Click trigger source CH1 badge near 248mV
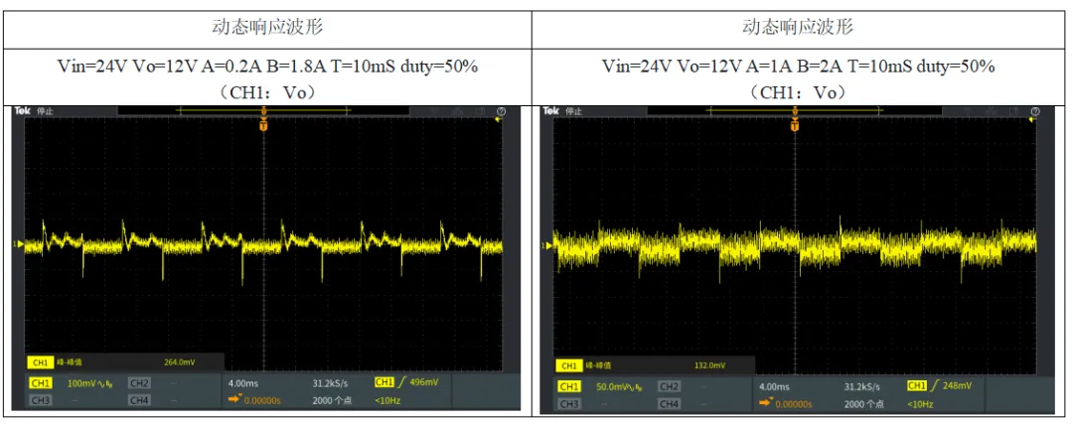The image size is (1073, 424). [917, 385]
